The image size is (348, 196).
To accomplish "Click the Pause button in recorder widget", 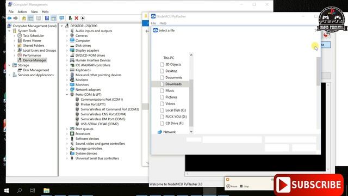I will click(x=232, y=186).
